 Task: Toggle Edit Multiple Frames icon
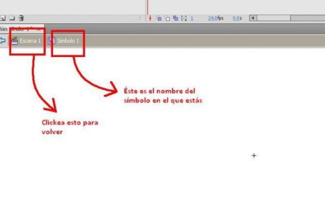click(x=175, y=18)
